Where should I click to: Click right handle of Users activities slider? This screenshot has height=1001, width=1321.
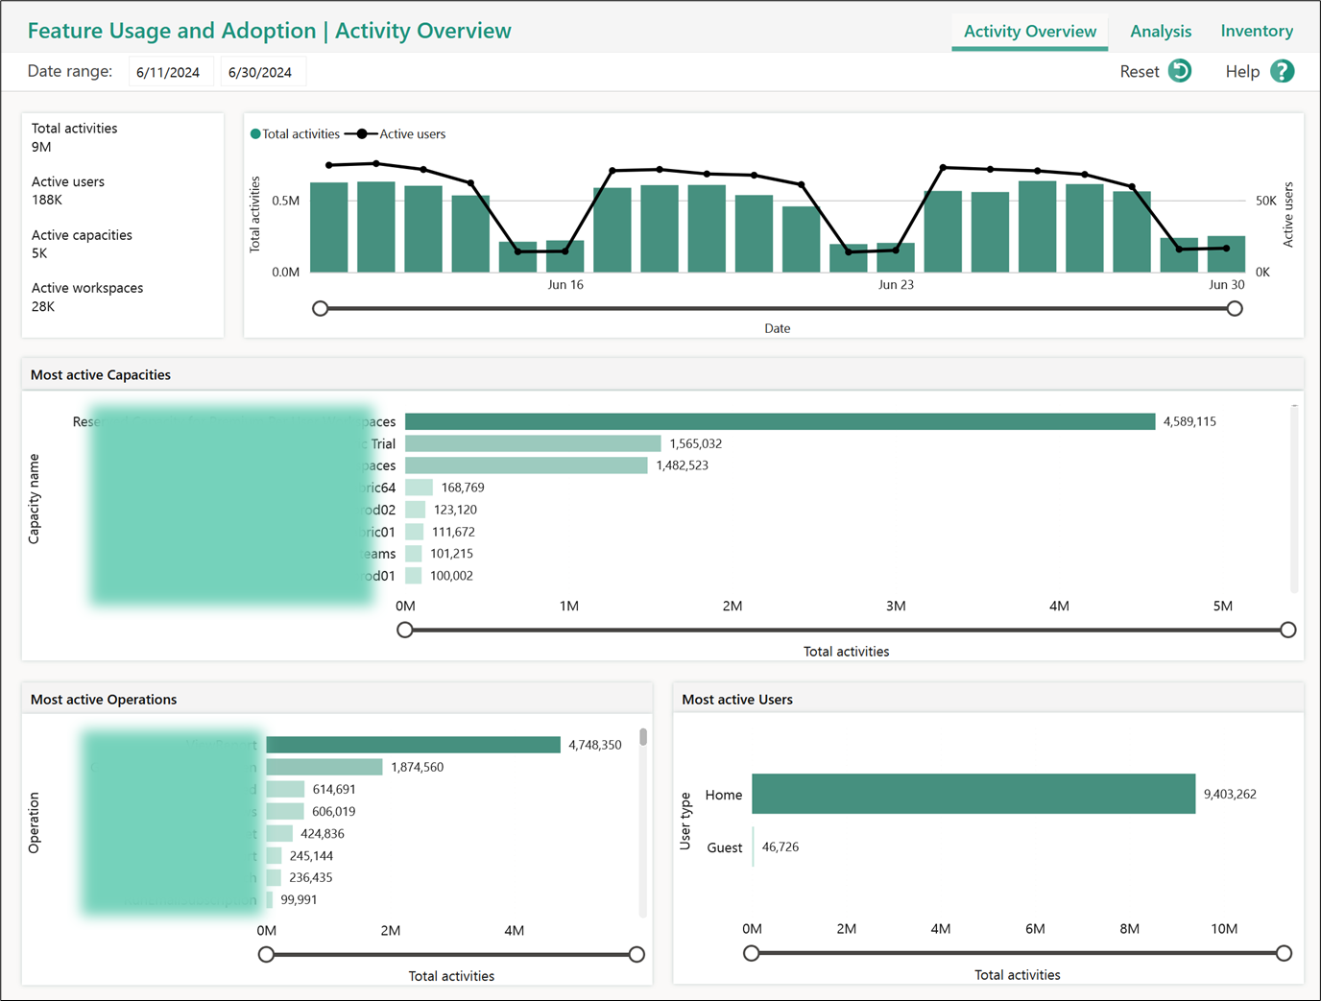(x=1285, y=953)
